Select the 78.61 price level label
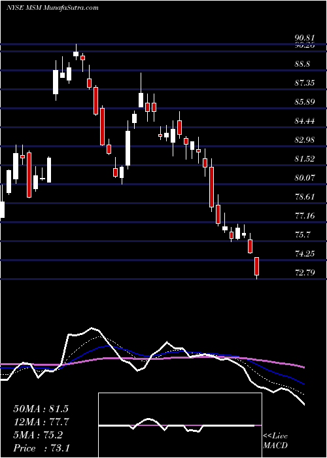 point(305,196)
